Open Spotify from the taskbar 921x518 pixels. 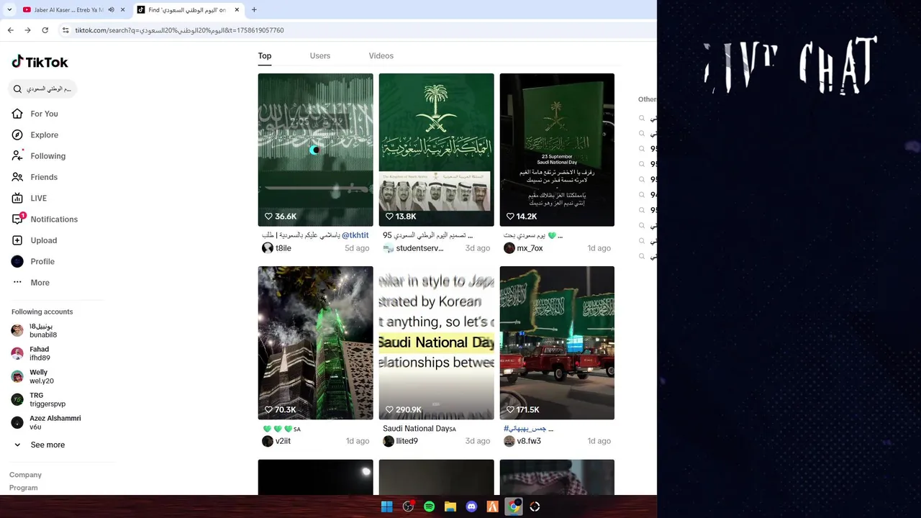point(429,506)
